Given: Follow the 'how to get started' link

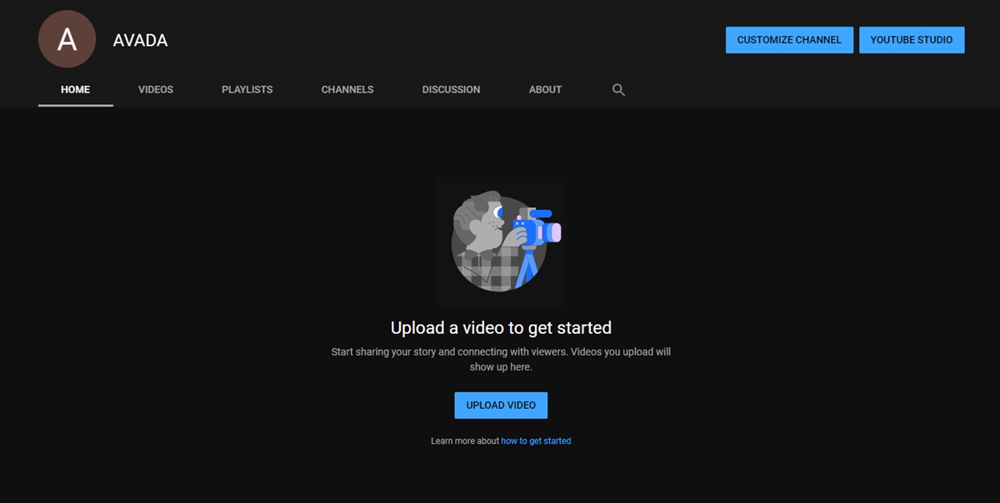Looking at the screenshot, I should 536,441.
